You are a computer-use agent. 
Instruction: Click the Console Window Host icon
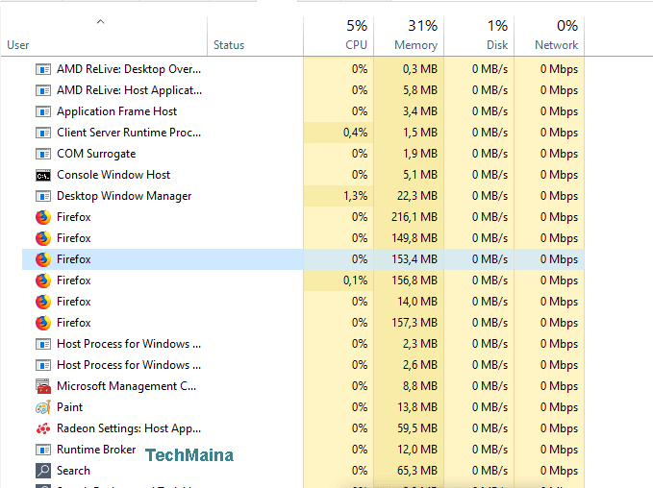click(x=43, y=175)
